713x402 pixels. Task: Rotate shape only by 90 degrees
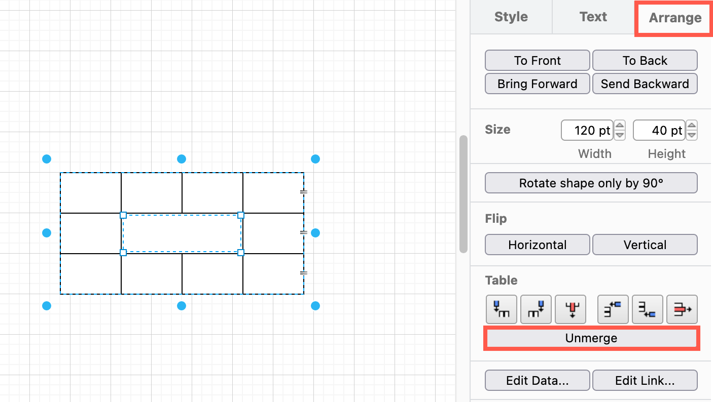[x=591, y=183]
